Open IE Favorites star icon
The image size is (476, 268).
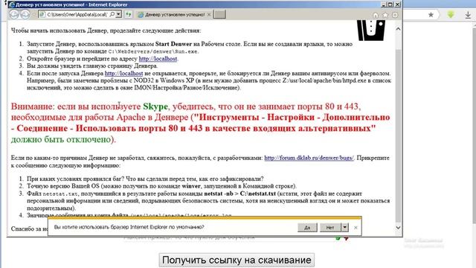tap(385, 15)
